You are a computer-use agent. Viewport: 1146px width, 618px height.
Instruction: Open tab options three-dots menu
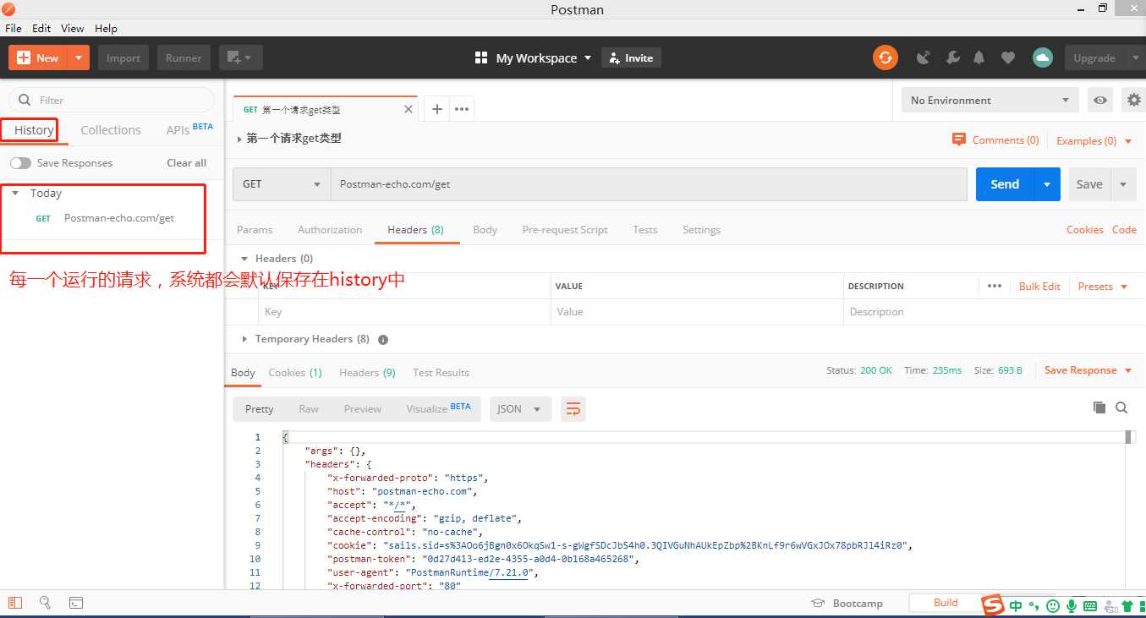[461, 109]
